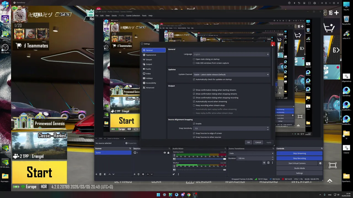Open Desktop Audio three-dot options
Image resolution: width=353 pixels, height=198 pixels.
tap(174, 155)
